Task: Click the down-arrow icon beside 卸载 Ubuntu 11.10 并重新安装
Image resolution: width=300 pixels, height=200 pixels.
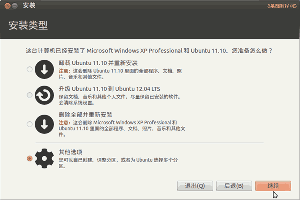Action: (x=44, y=69)
